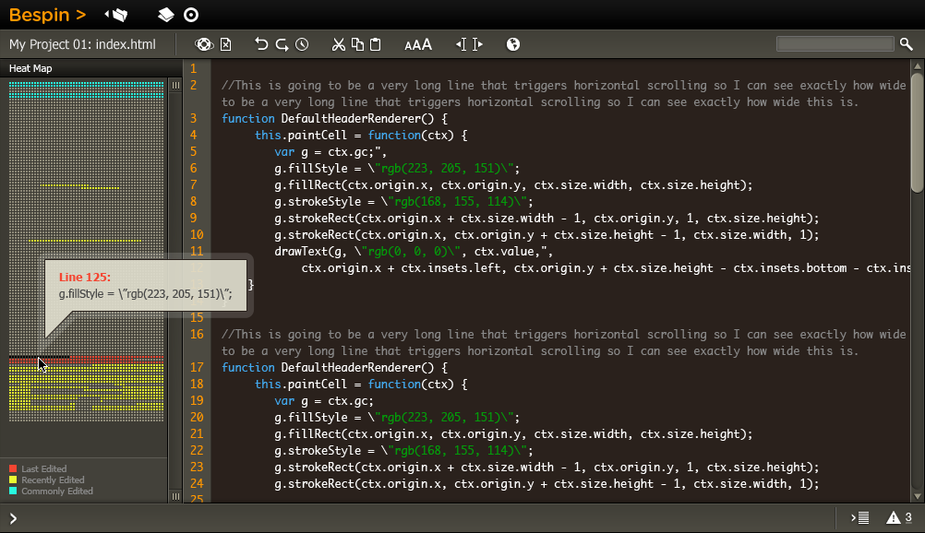Click the redo arrow icon

pos(282,44)
